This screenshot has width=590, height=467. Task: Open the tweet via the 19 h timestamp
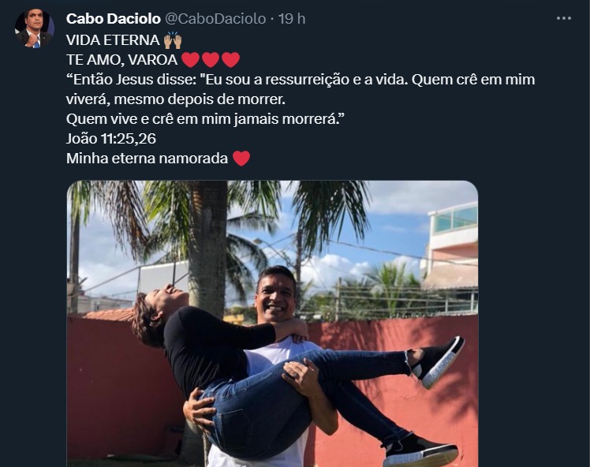point(292,18)
